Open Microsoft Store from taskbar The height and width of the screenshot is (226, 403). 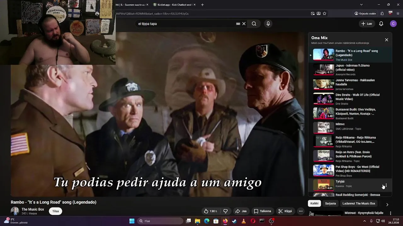[216, 221]
